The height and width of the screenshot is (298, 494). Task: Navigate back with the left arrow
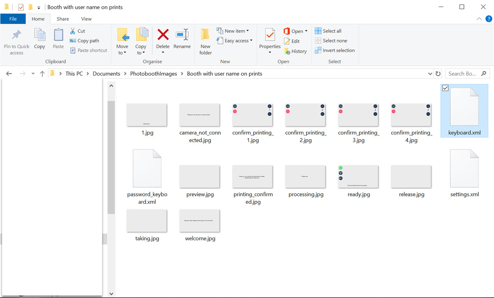[9, 74]
